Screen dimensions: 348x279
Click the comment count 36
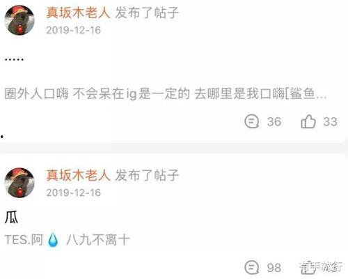(274, 121)
